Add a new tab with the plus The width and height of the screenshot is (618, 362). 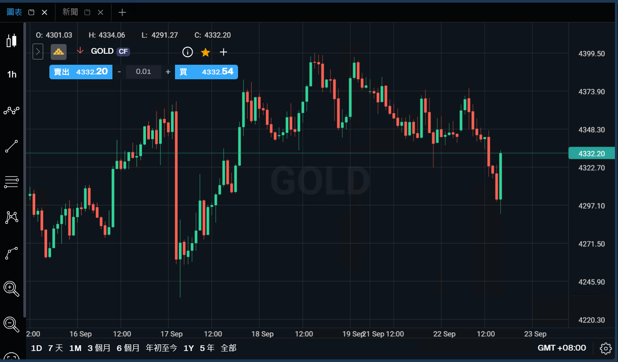pos(123,12)
